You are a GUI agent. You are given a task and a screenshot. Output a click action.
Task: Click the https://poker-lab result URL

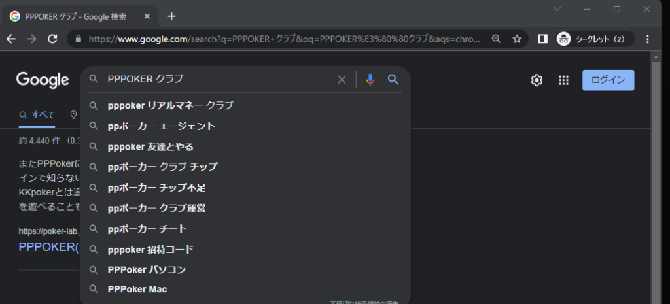[x=49, y=231]
